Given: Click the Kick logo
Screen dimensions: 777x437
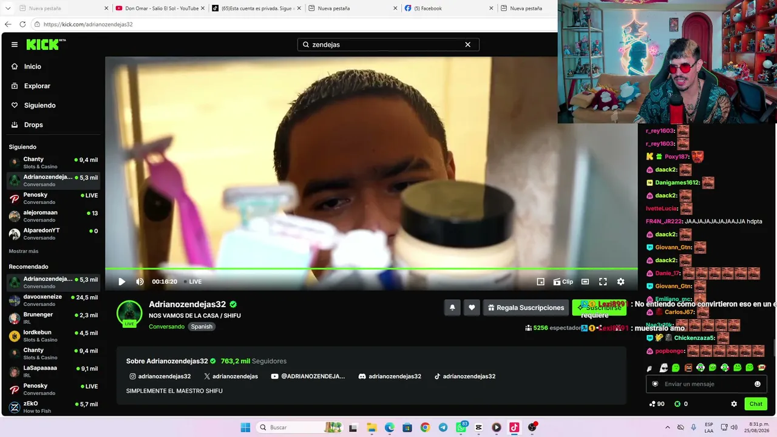Looking at the screenshot, I should [x=46, y=44].
